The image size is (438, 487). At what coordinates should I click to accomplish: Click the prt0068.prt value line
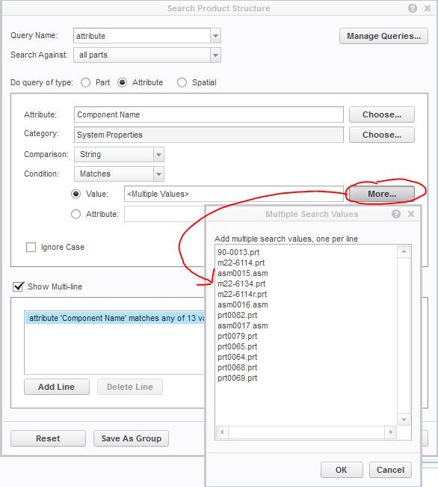coord(238,368)
